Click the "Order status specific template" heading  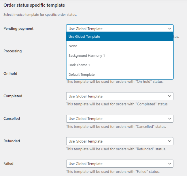pos(34,5)
